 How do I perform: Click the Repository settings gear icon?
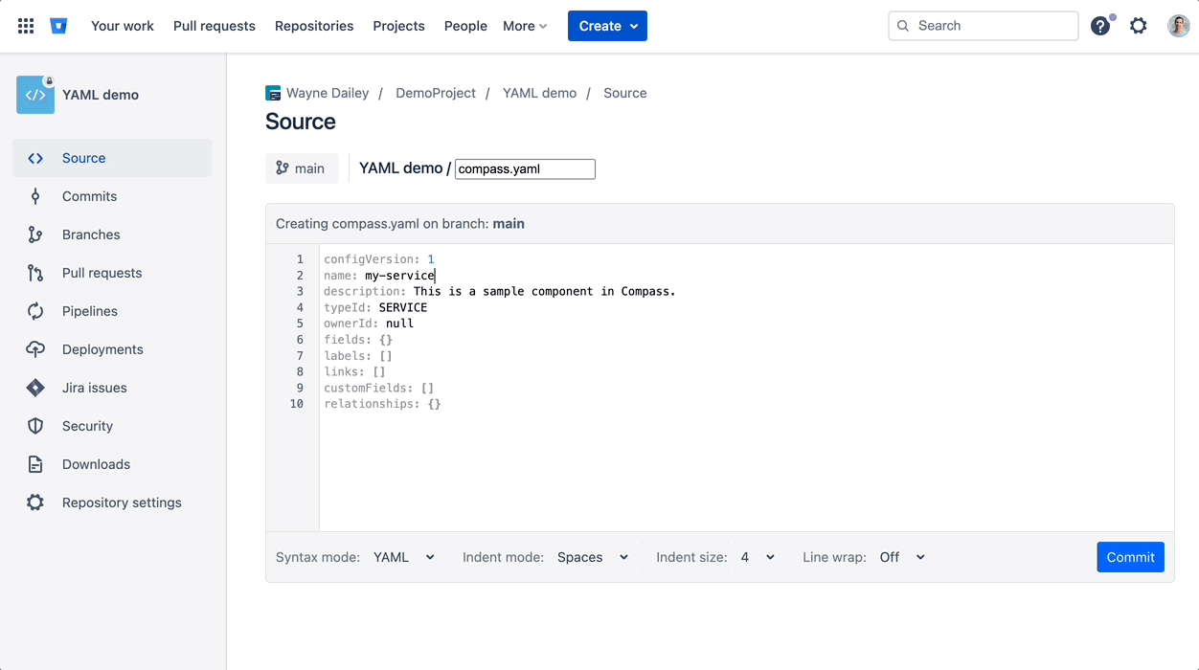click(35, 502)
